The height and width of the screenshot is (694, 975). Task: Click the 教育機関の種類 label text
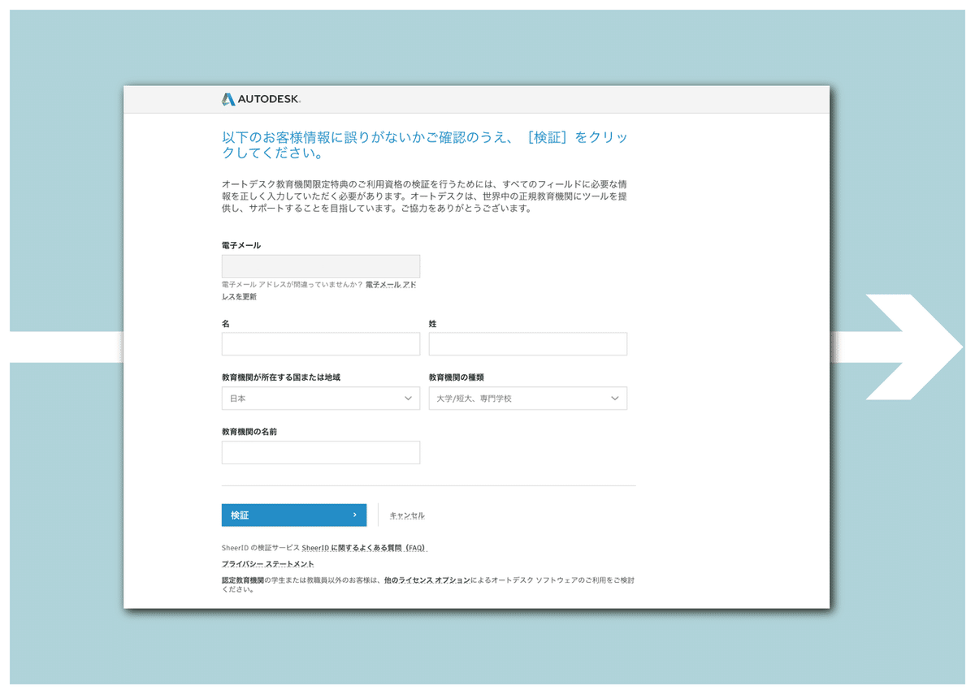pyautogui.click(x=457, y=377)
